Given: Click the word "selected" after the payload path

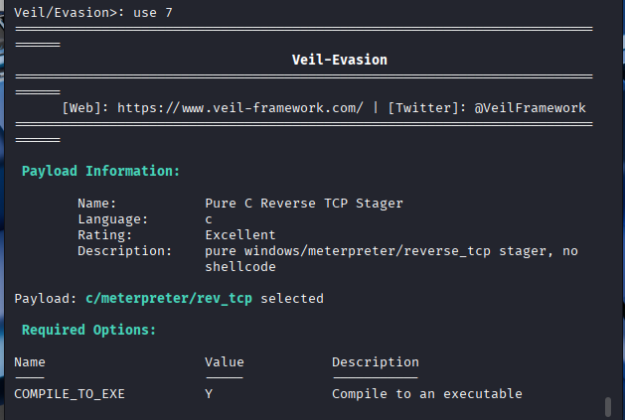Looking at the screenshot, I should tap(292, 298).
